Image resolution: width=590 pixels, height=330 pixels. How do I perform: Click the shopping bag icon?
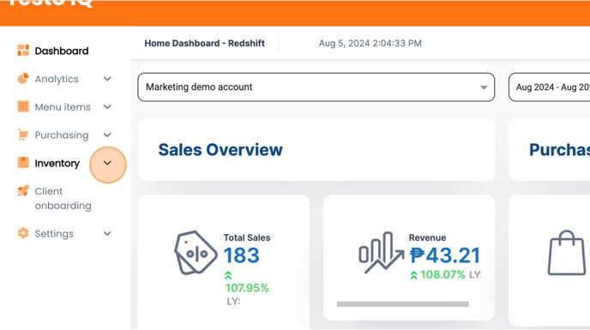(567, 253)
